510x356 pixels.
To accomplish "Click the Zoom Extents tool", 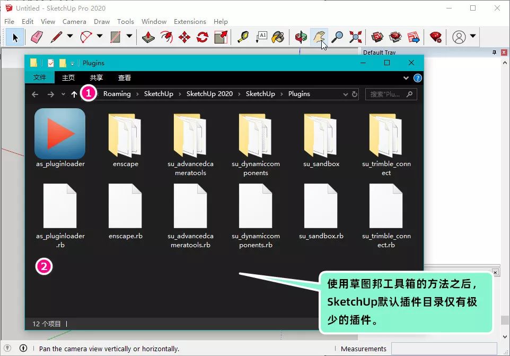I will click(355, 37).
